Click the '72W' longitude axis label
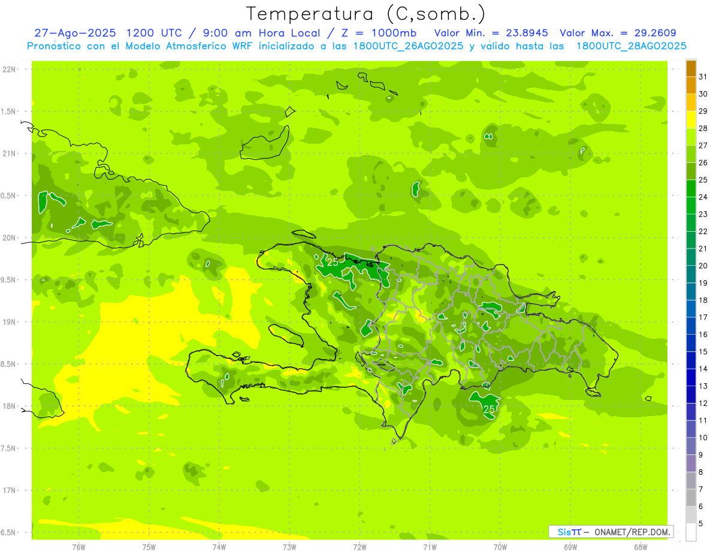Image resolution: width=719 pixels, height=555 pixels. (359, 547)
